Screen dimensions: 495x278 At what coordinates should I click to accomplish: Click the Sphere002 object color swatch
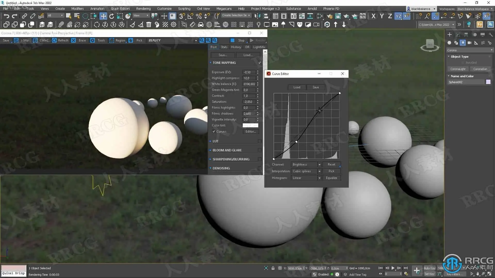coord(488,82)
